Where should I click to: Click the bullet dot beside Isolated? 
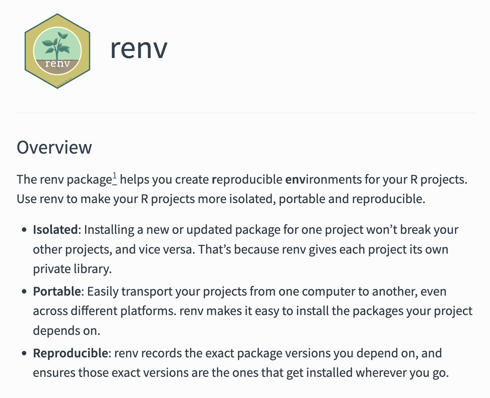click(24, 230)
